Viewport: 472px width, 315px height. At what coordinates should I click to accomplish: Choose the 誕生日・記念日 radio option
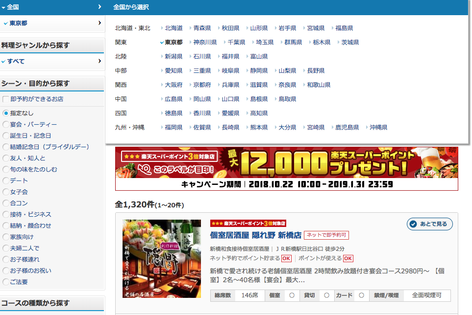(6, 135)
